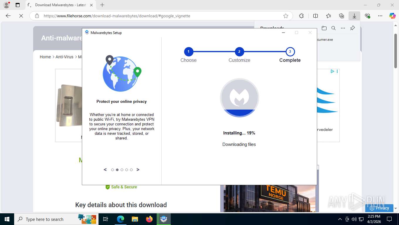This screenshot has width=399, height=225.
Task: Select the fifth carousel dot in setup
Action: coord(131,170)
